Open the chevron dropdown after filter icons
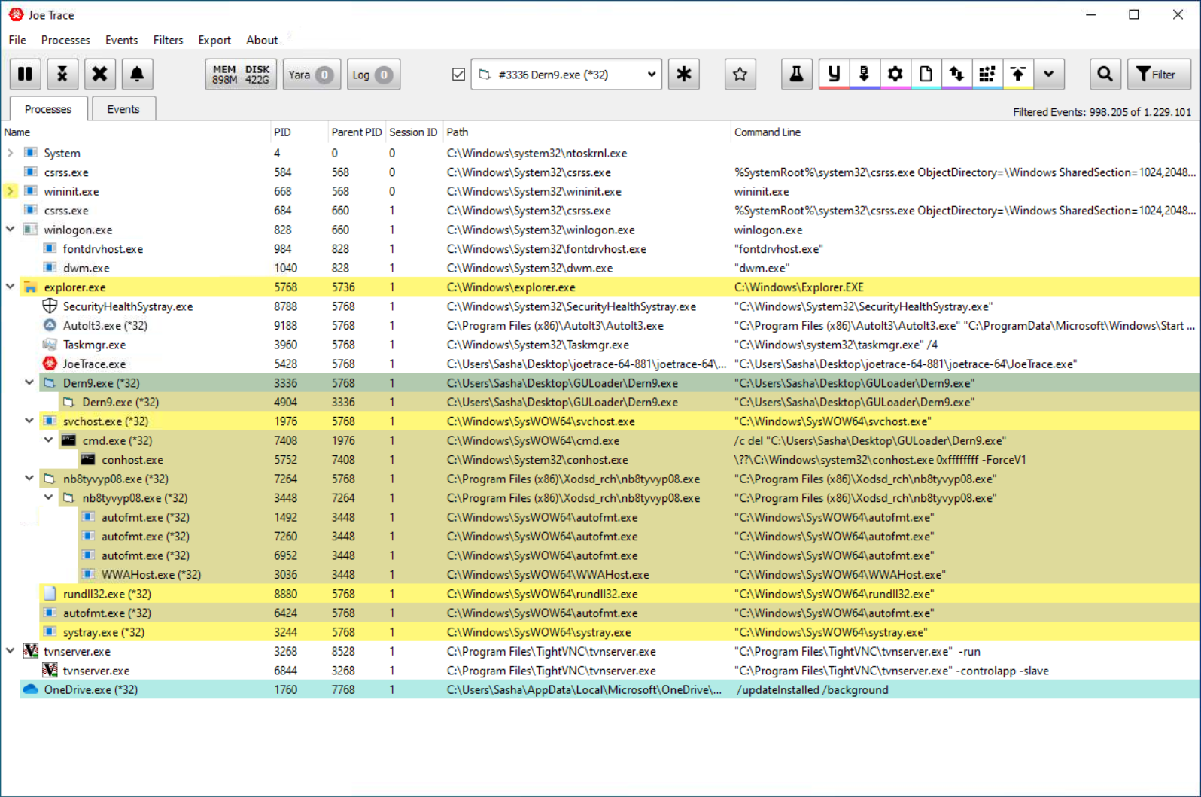This screenshot has width=1201, height=797. tap(1049, 74)
